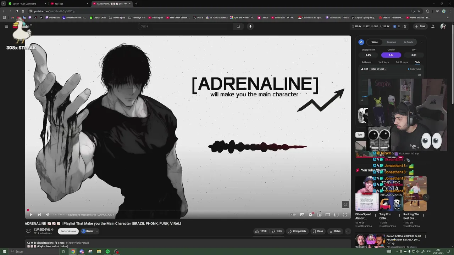Open the La Ruleta Aleatoria bookmark
The image size is (454, 255).
tap(217, 17)
